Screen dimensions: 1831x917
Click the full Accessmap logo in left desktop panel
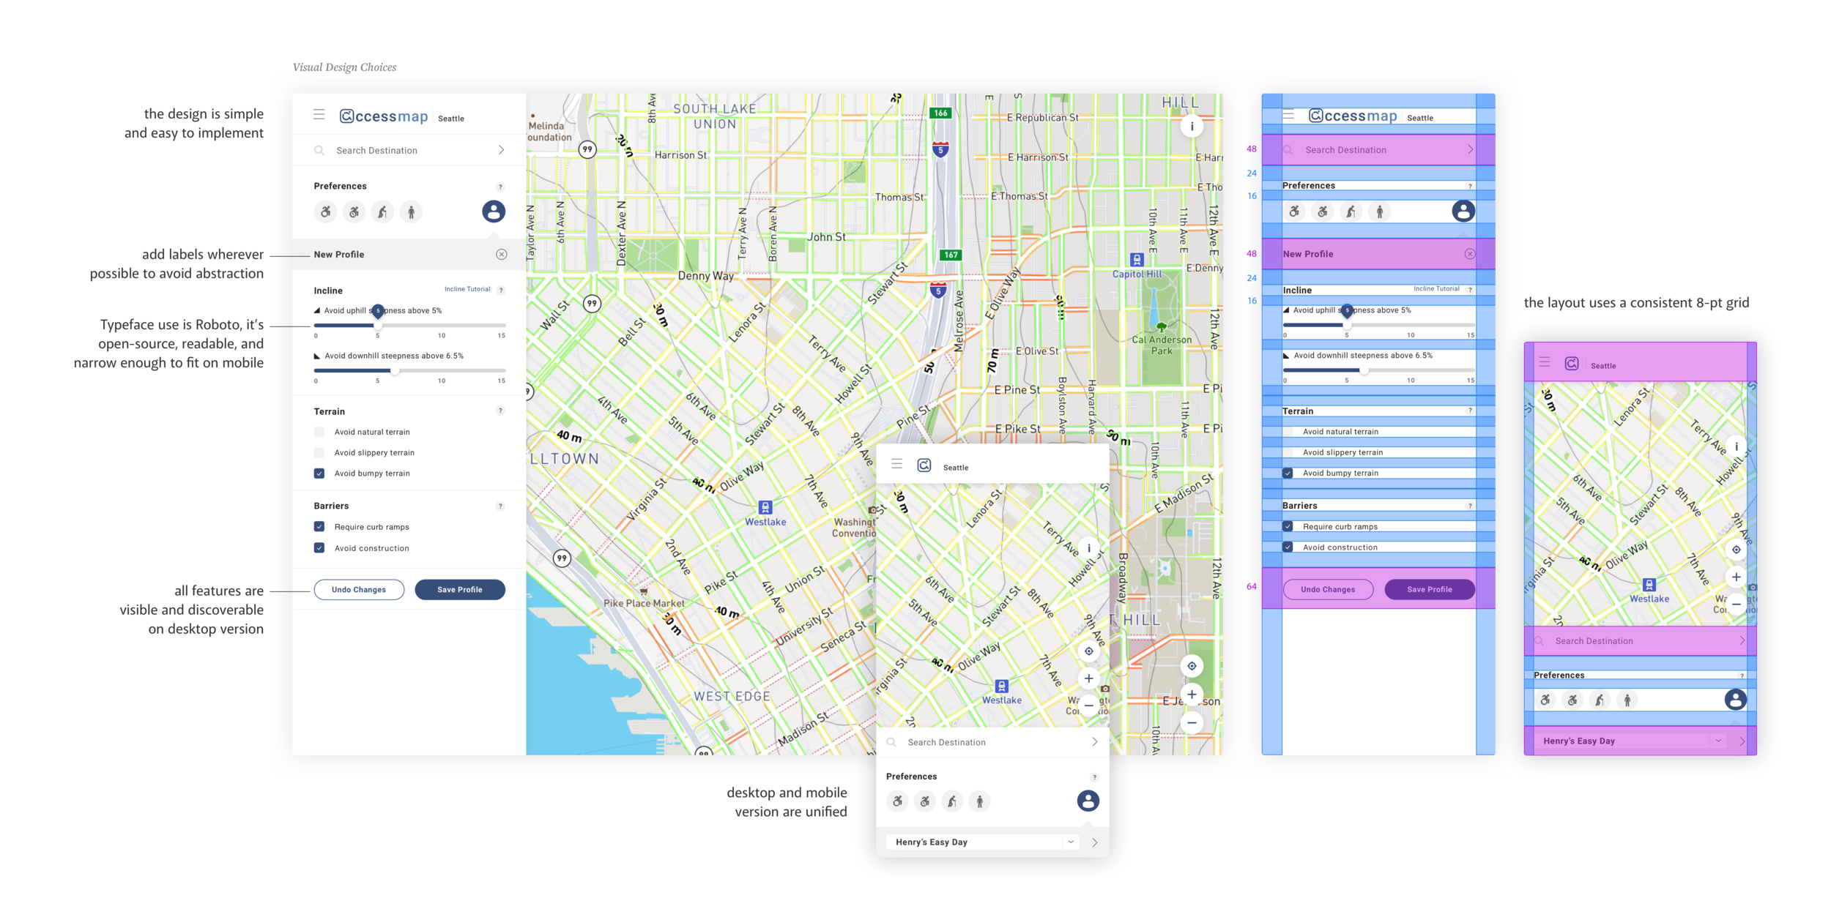click(x=384, y=116)
